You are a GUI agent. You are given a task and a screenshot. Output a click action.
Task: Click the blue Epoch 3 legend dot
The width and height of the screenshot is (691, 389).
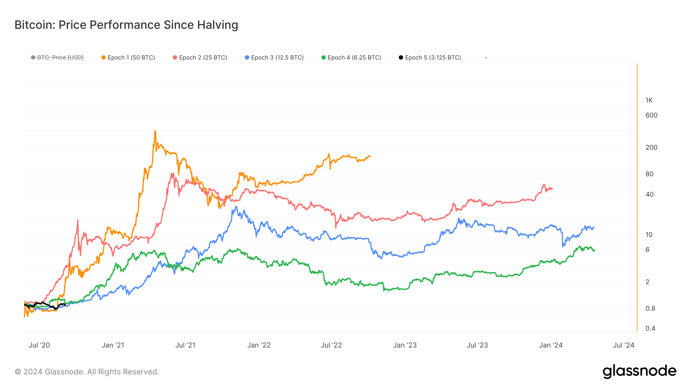[247, 58]
